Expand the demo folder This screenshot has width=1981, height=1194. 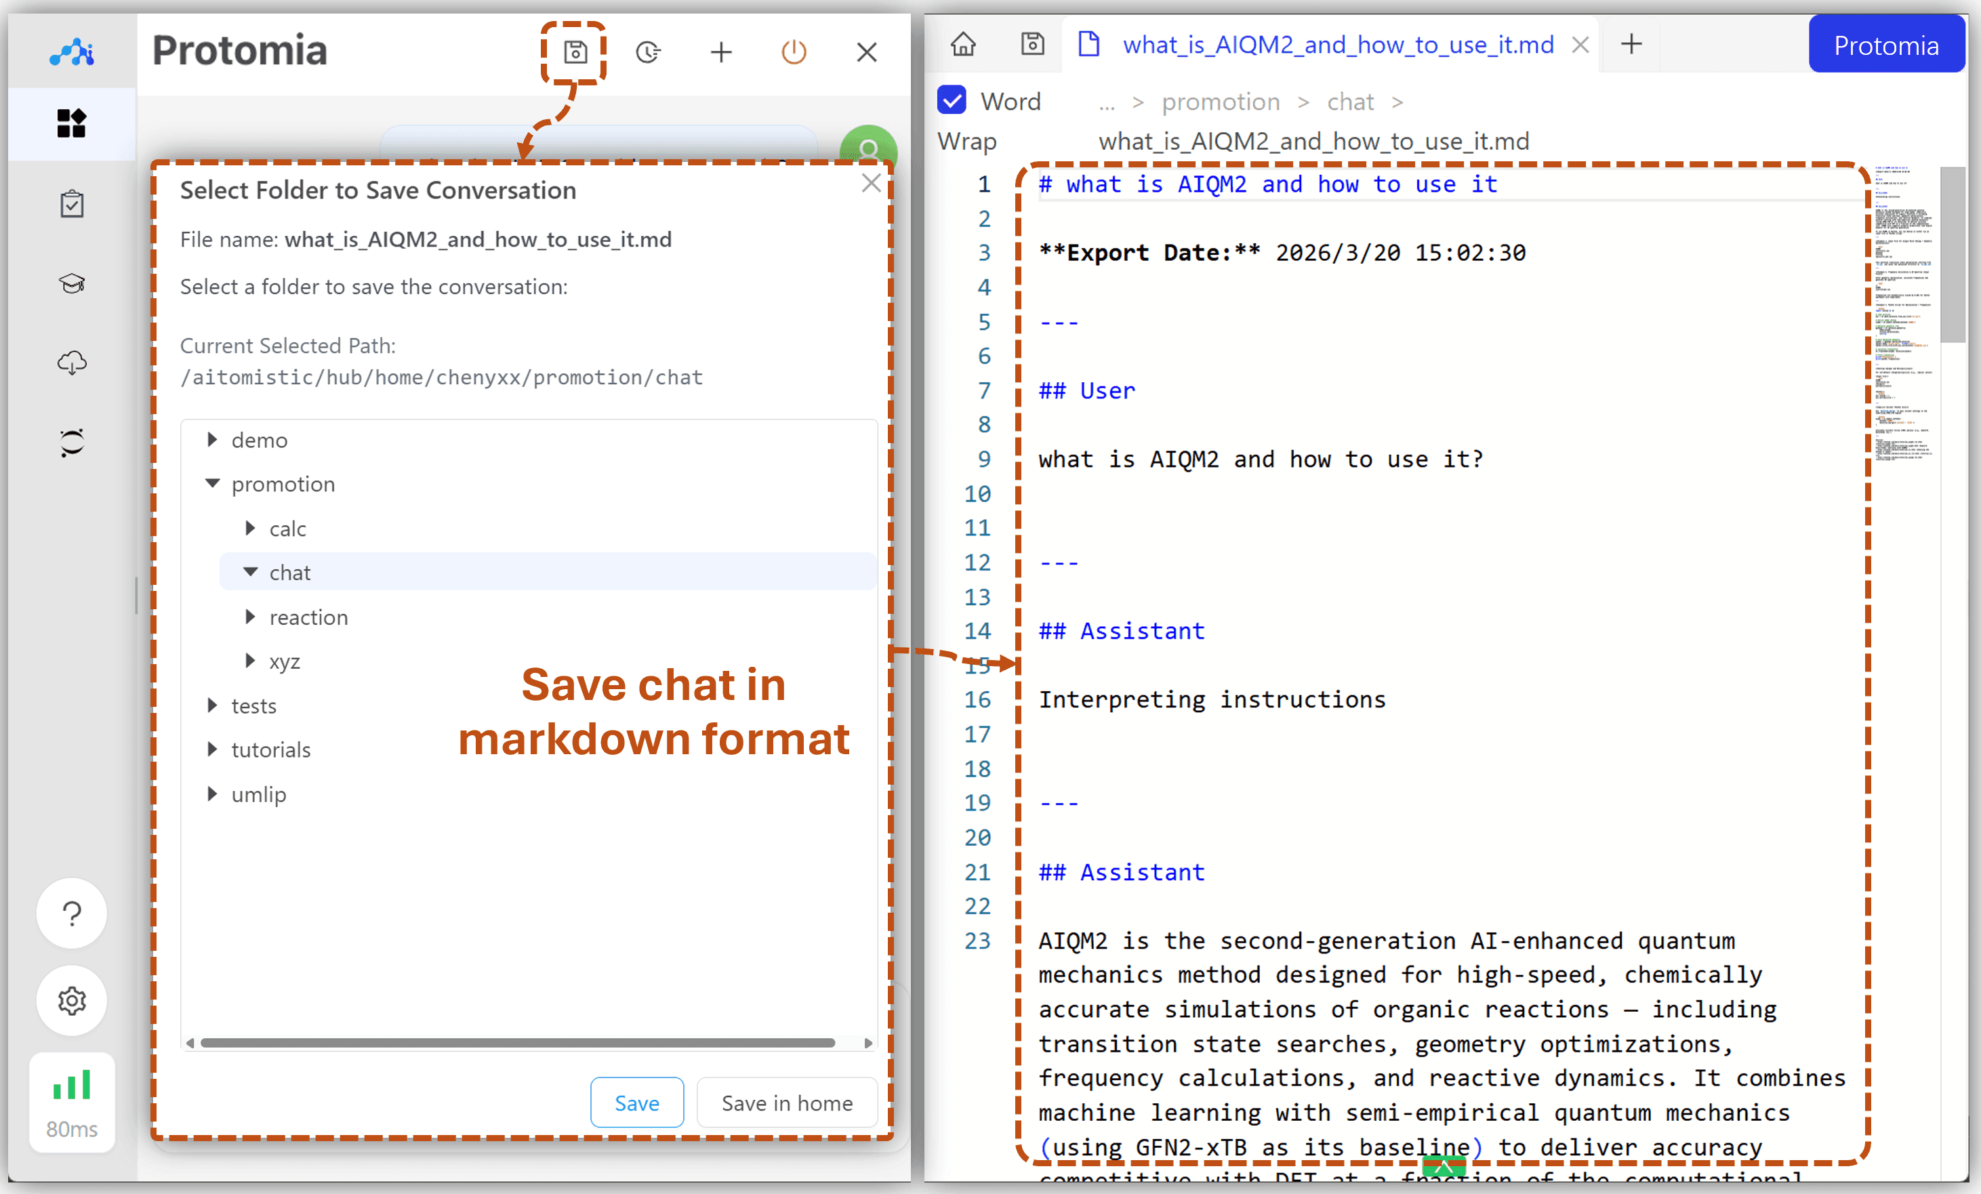212,439
